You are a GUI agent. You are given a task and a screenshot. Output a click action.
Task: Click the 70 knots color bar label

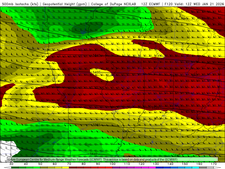(69, 164)
